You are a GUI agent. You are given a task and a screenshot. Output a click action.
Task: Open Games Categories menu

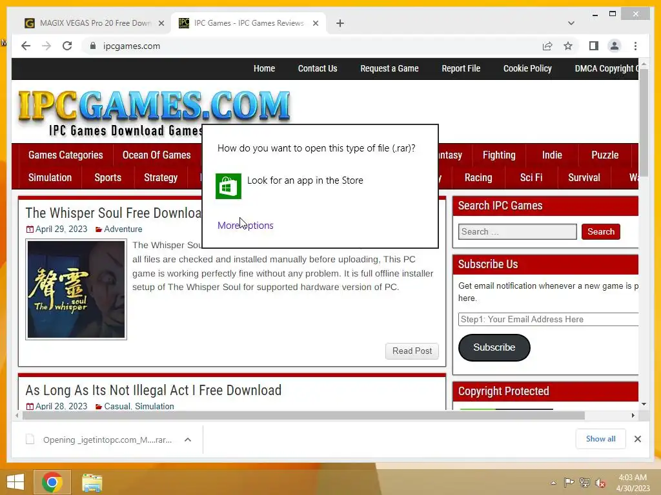(x=66, y=155)
